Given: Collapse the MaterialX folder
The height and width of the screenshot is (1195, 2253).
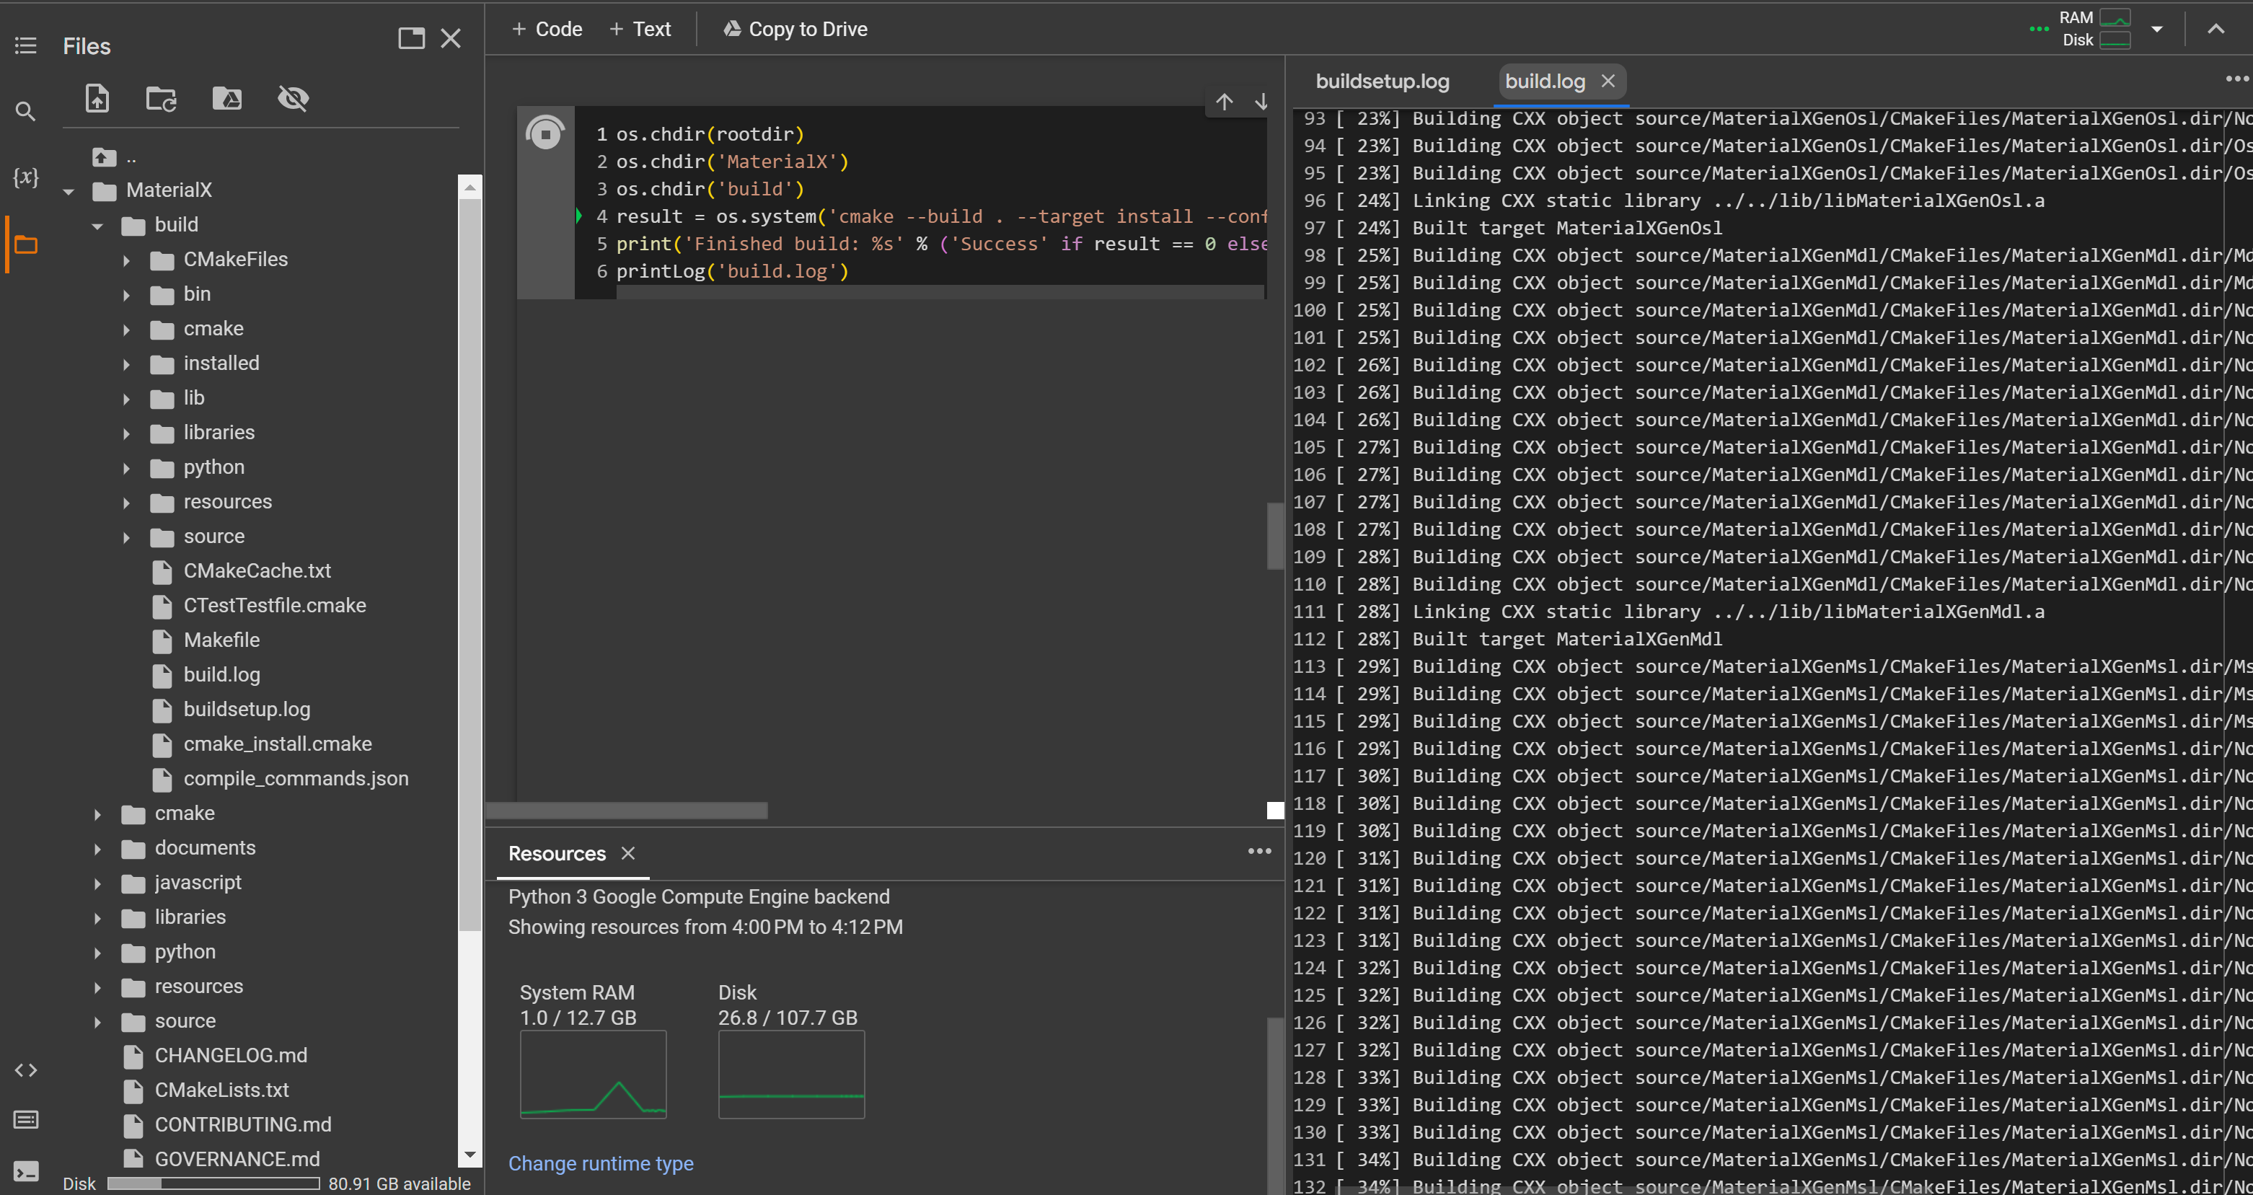Looking at the screenshot, I should pos(69,190).
